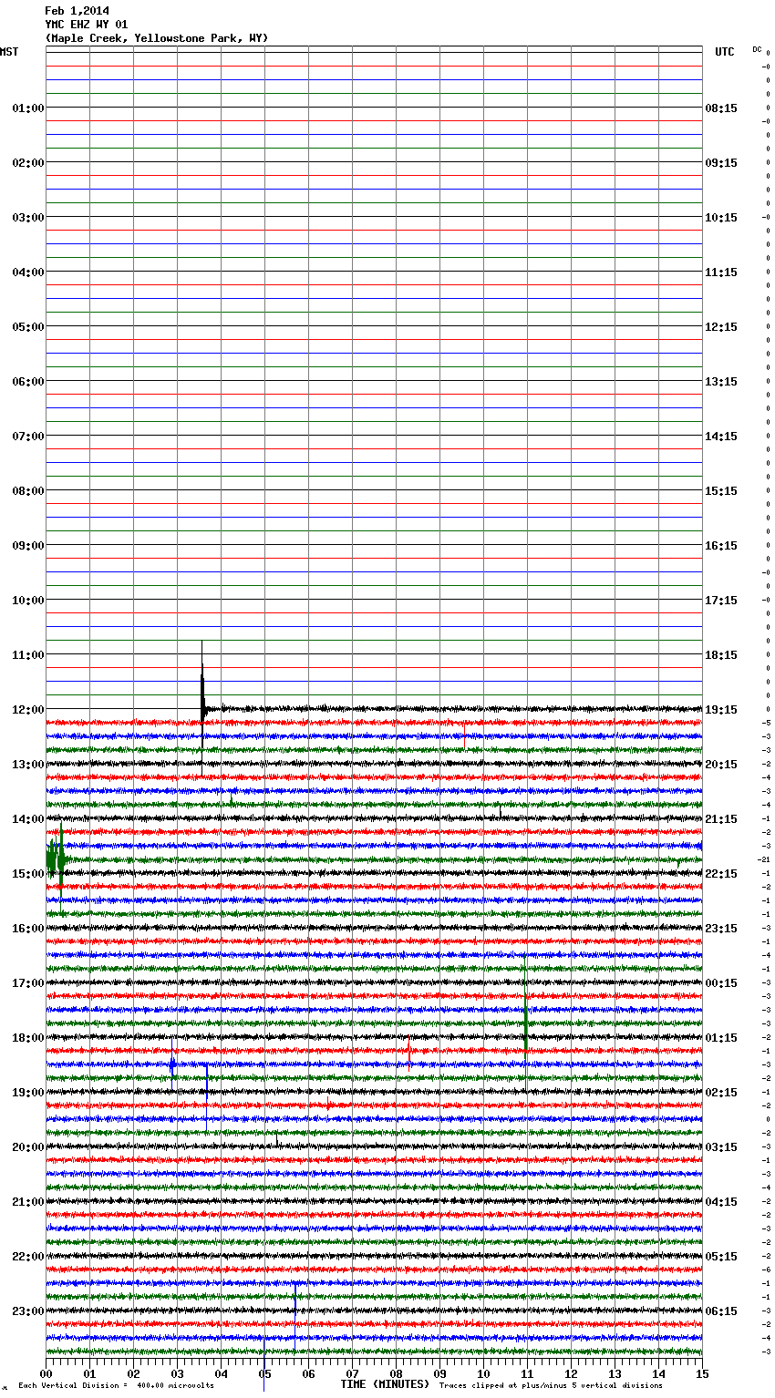This screenshot has width=775, height=1398.
Task: Click 'Traces clipped at plus/minus 5 vertical divisions' note
Action: [x=551, y=1386]
